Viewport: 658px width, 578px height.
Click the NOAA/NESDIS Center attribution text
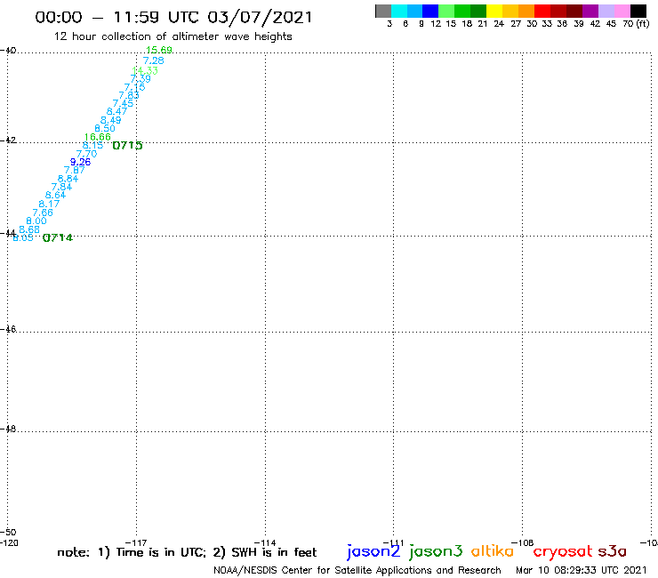point(357,571)
